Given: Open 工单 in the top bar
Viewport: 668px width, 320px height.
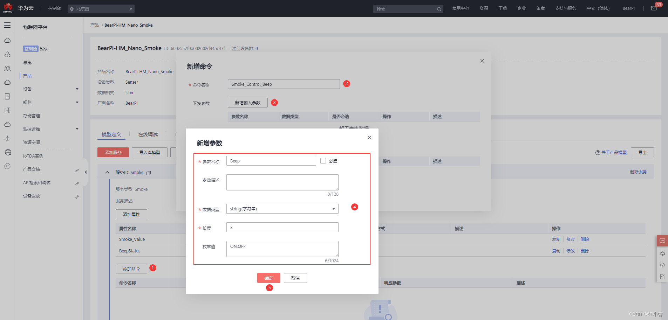Looking at the screenshot, I should (503, 8).
